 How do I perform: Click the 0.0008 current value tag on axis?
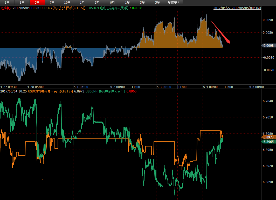(268, 45)
